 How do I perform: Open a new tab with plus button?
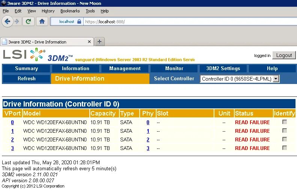click(x=100, y=41)
